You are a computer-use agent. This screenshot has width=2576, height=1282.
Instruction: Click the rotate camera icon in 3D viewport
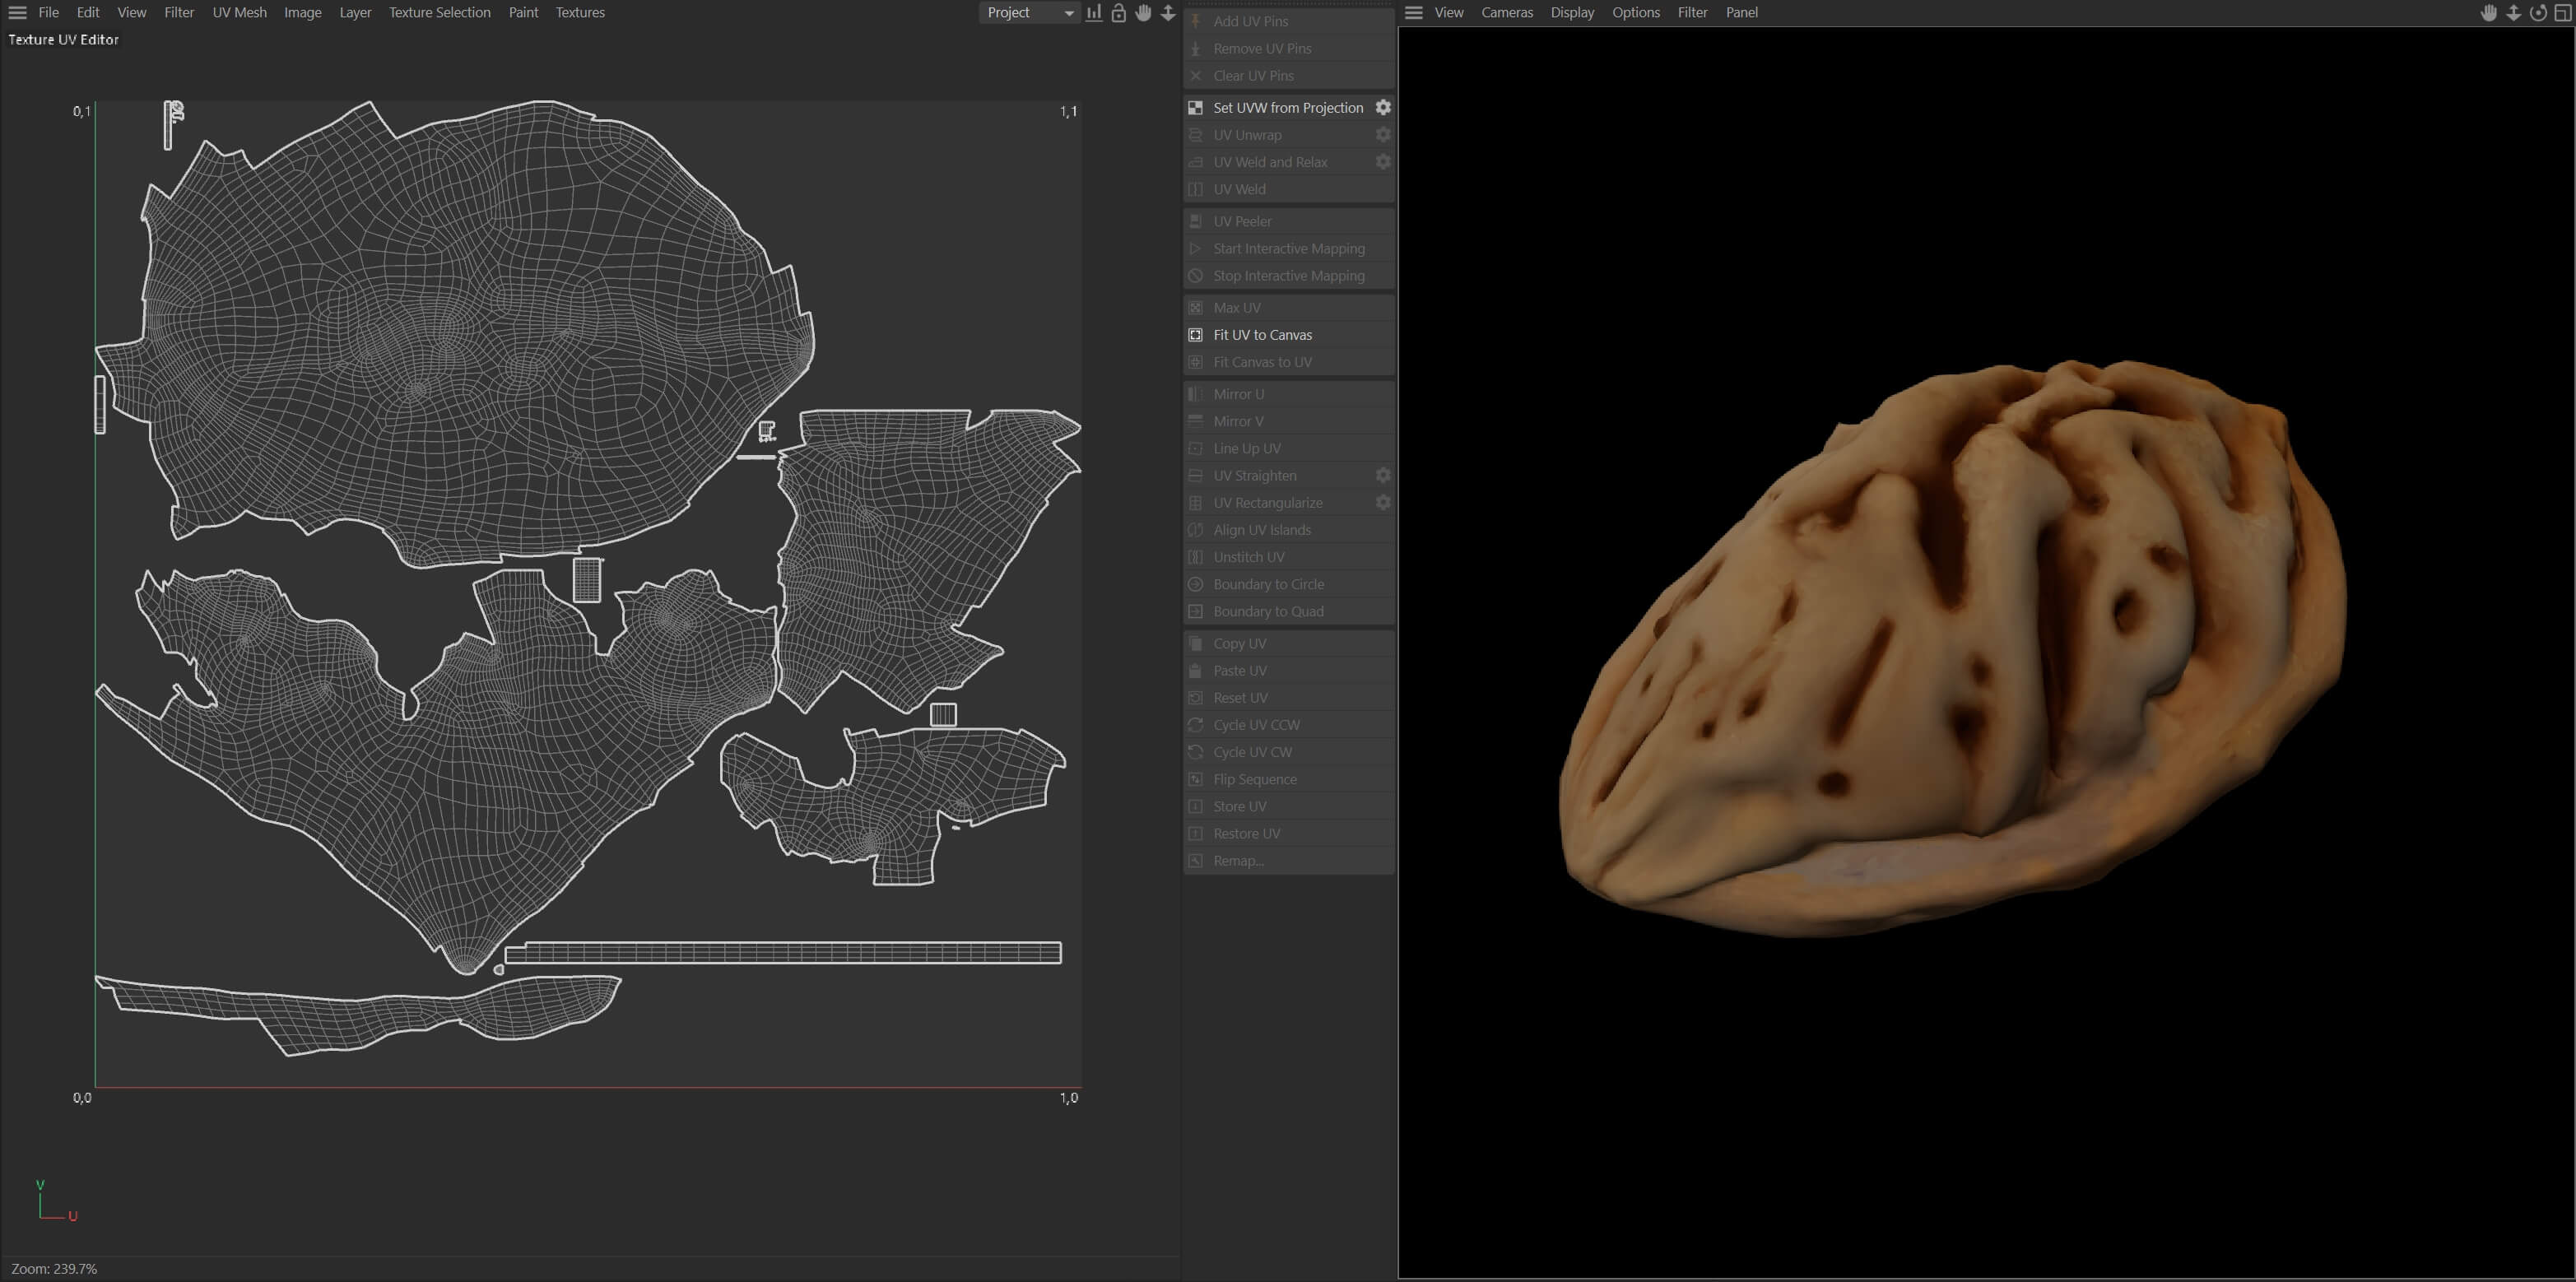(x=2538, y=13)
